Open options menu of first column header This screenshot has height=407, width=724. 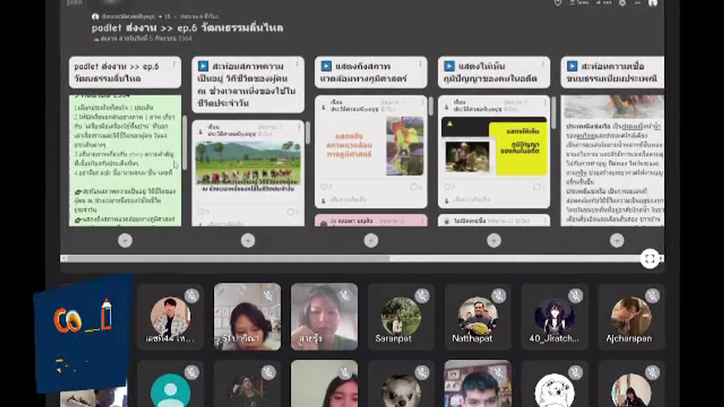(174, 65)
